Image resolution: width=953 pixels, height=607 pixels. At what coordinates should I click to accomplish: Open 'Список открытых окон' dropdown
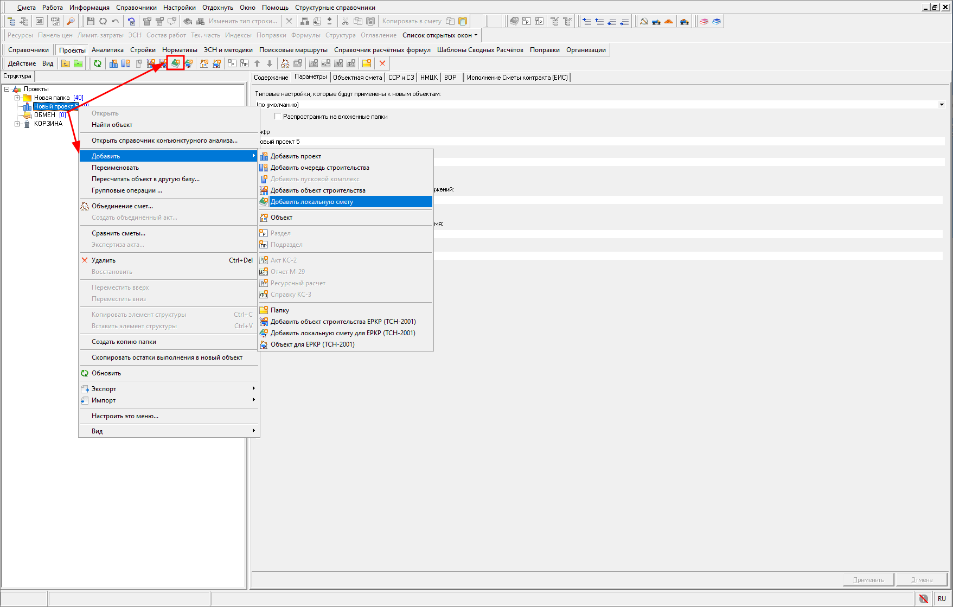pyautogui.click(x=440, y=35)
